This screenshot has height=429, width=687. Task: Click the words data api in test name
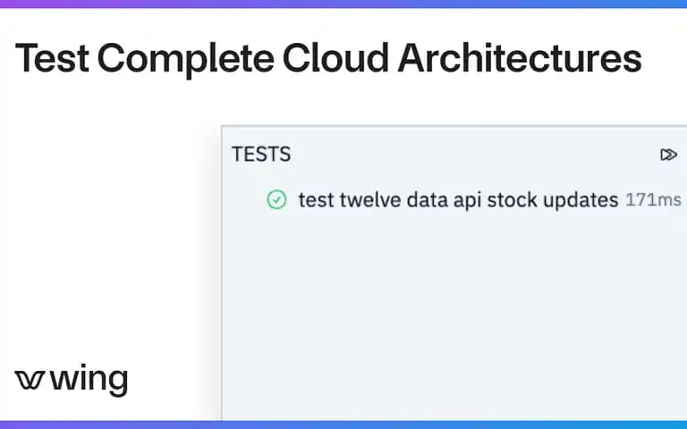(x=444, y=201)
